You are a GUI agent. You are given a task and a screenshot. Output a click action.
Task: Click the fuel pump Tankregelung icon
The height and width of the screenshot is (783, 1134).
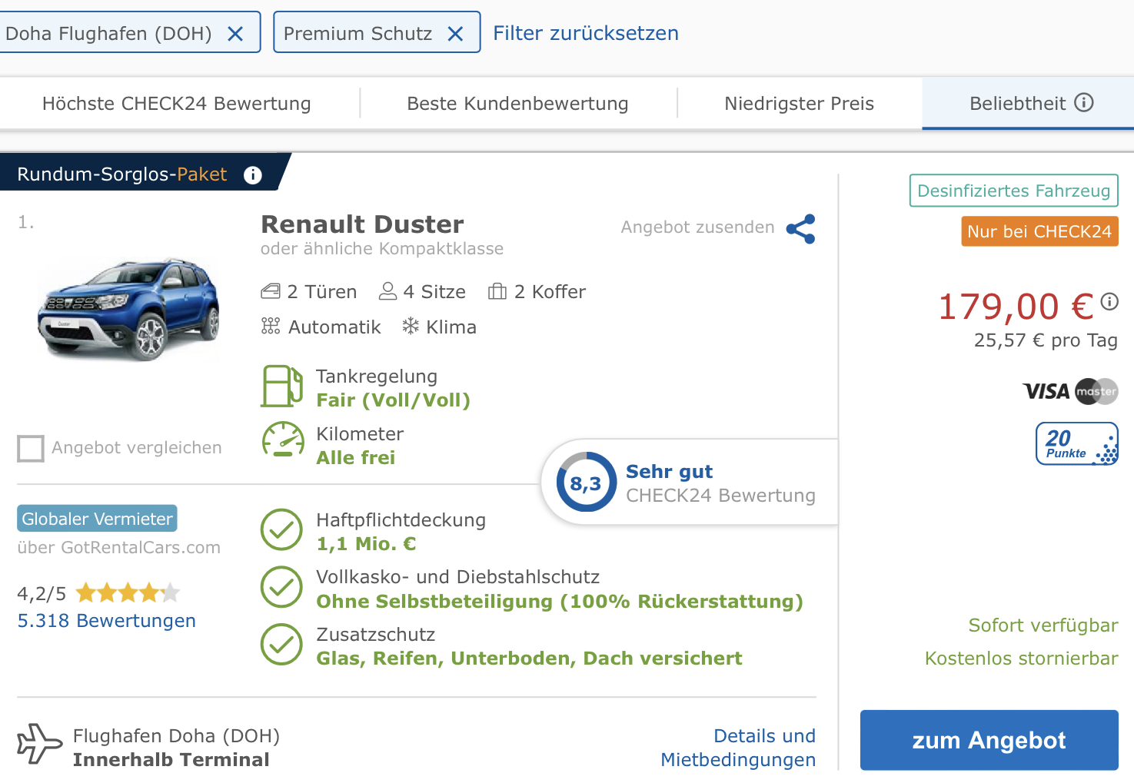[281, 387]
